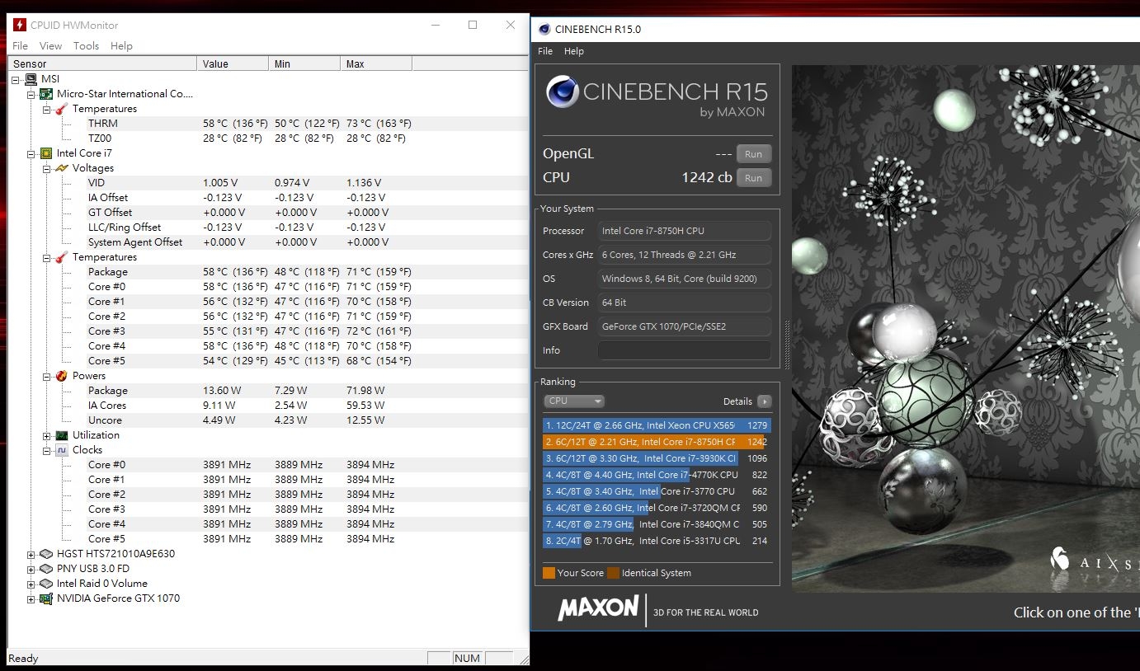Click the Max column header
Screen dimensions: 1140x671
click(376, 63)
